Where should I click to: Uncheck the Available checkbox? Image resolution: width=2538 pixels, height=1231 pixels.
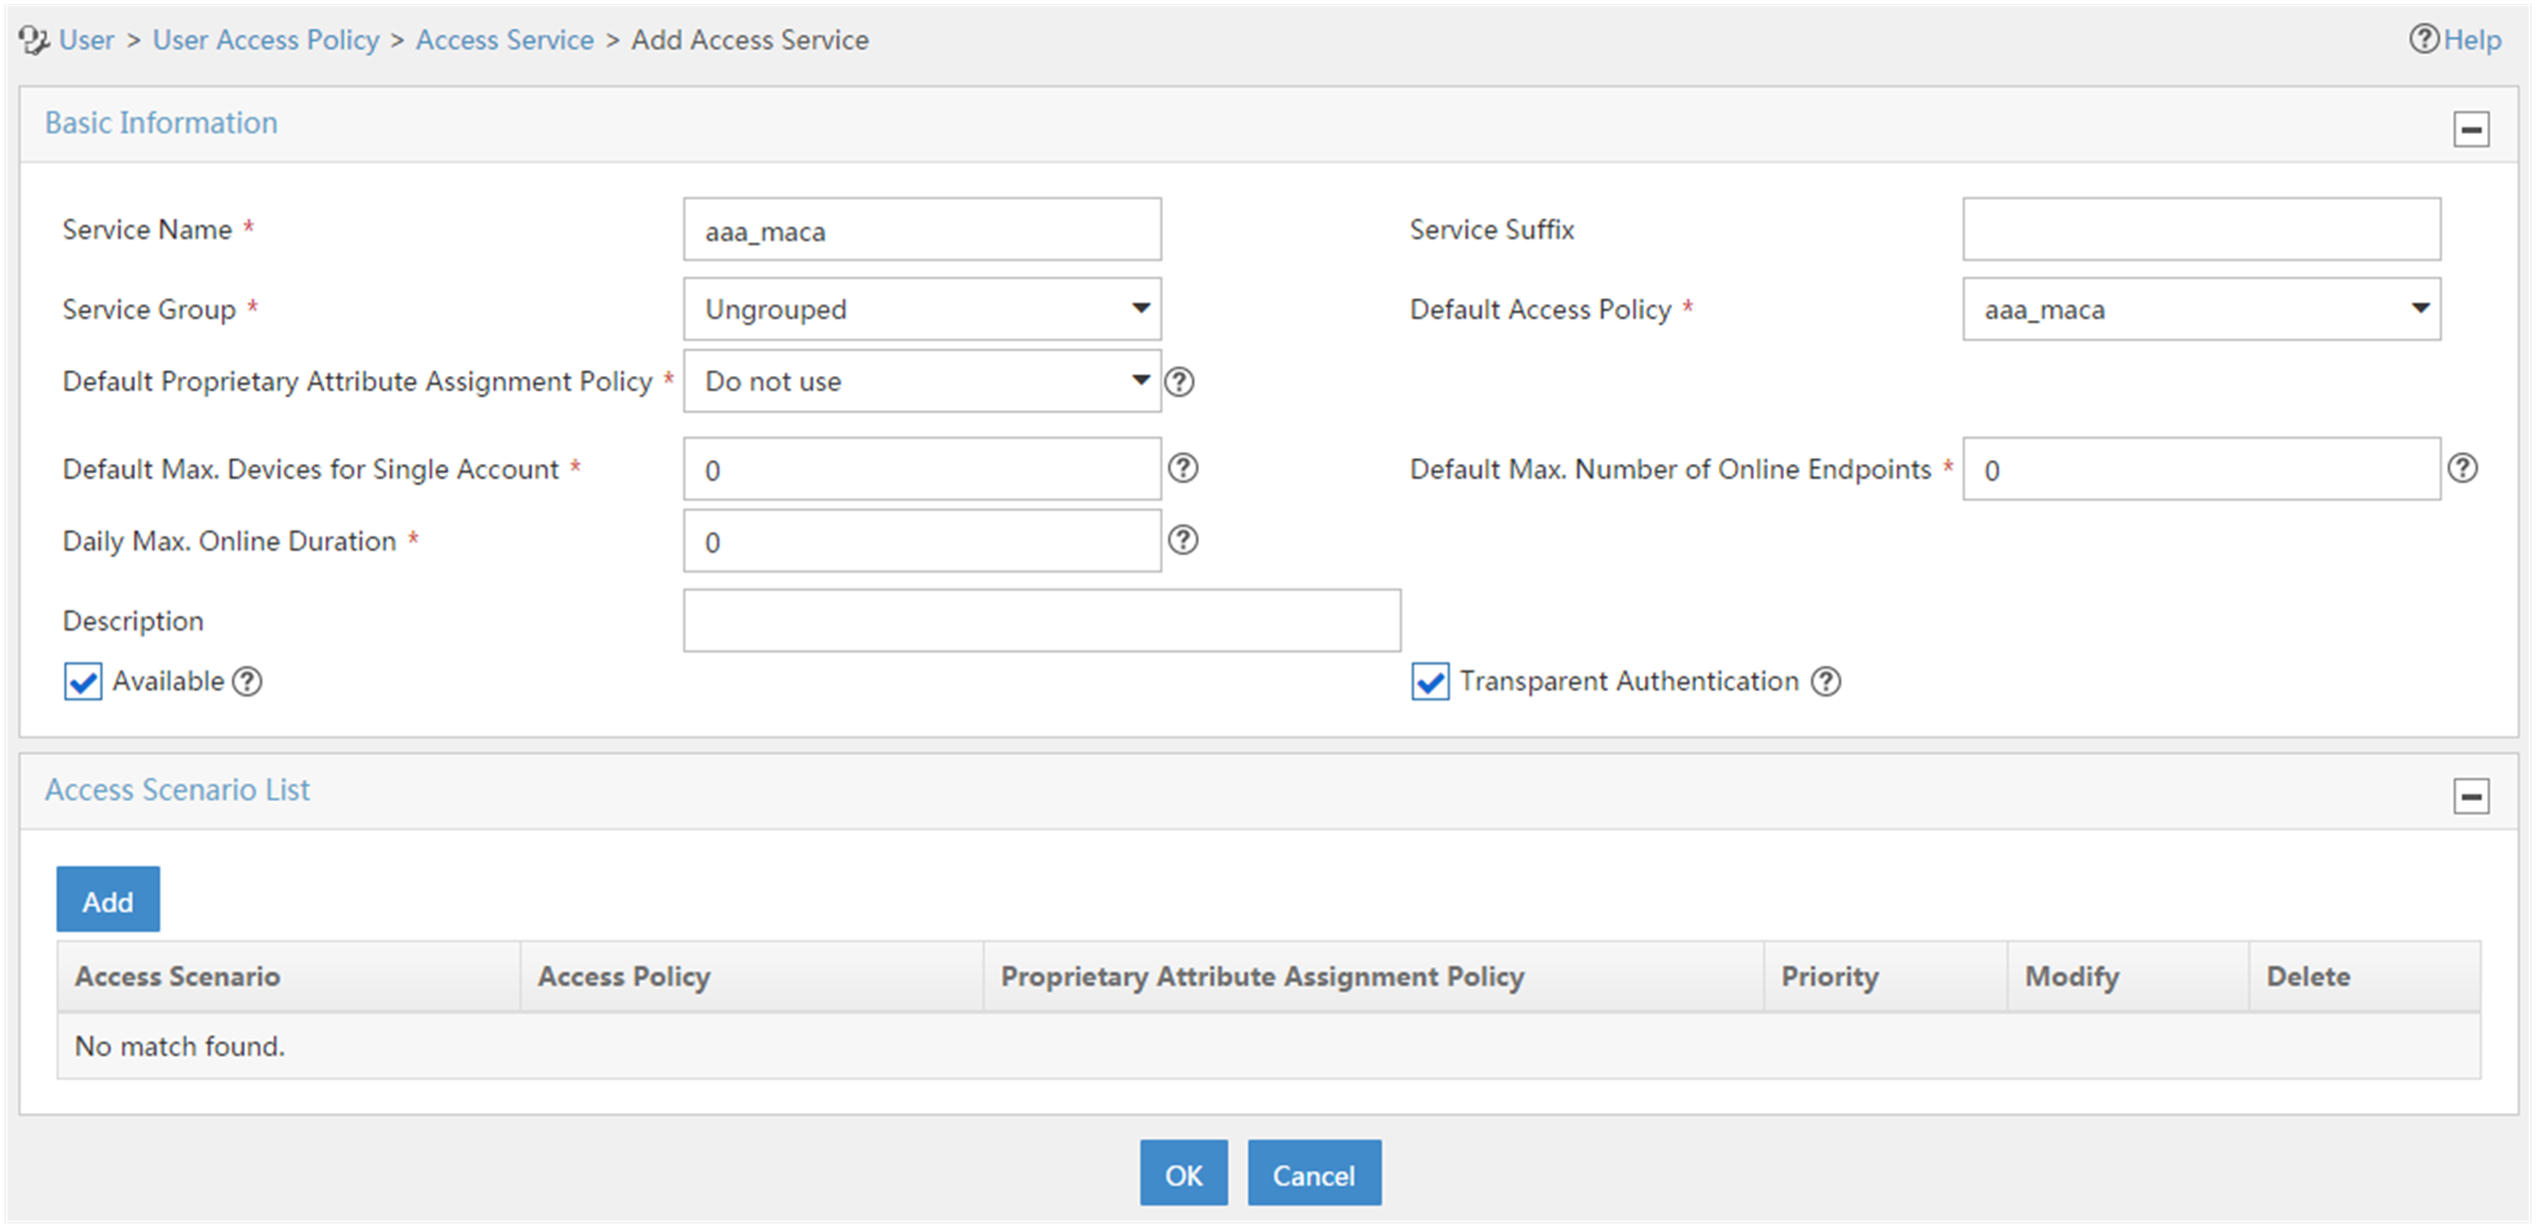tap(83, 682)
